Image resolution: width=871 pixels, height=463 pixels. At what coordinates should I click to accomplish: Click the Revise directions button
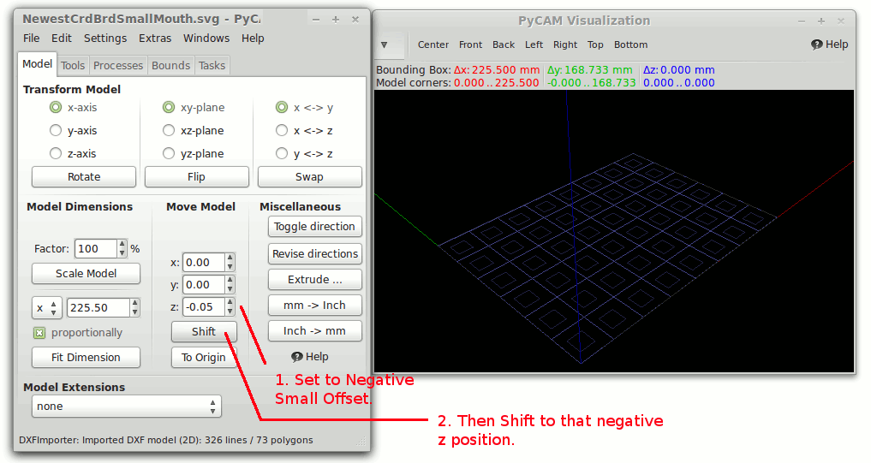[314, 253]
